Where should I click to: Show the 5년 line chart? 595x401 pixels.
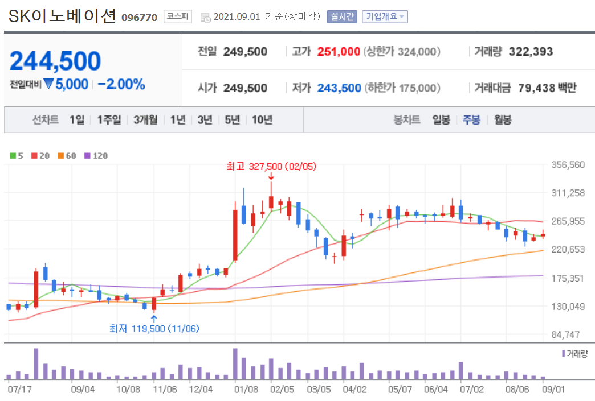coord(232,120)
